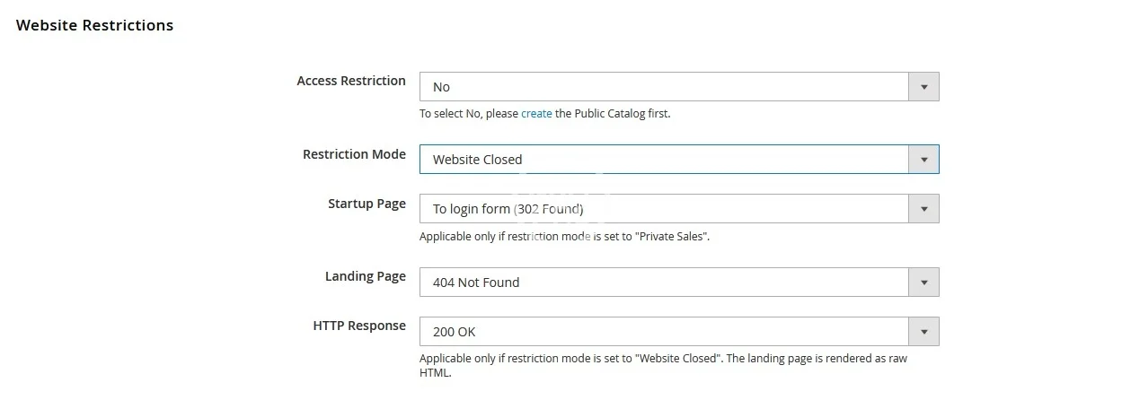This screenshot has height=400, width=1122.
Task: Click the Website Restrictions section heading
Action: 94,25
